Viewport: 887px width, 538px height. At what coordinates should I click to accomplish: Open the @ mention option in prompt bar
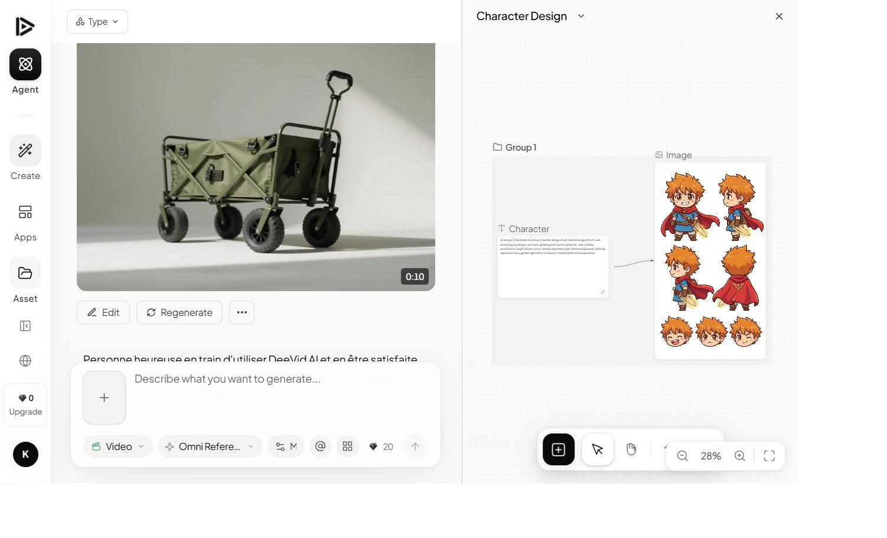pos(320,446)
